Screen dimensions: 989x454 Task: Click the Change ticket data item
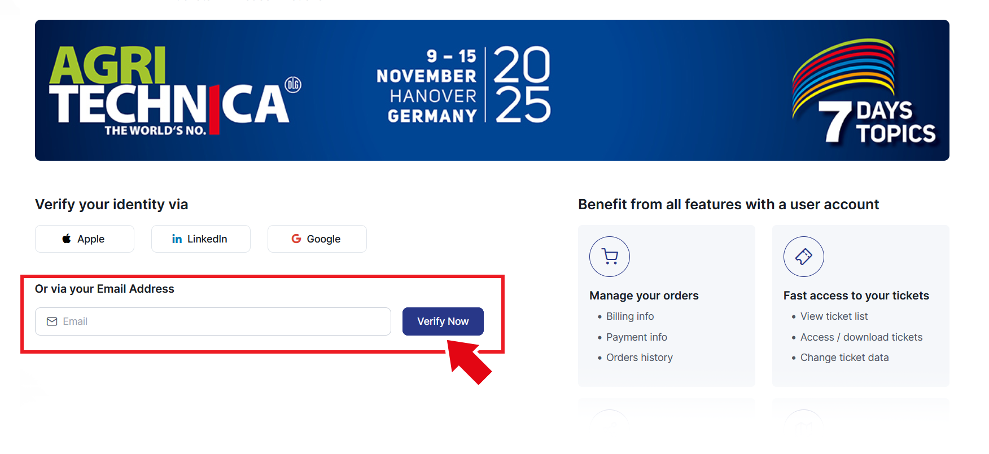click(x=844, y=358)
